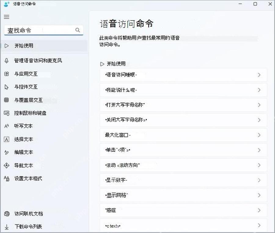Image resolution: width=275 pixels, height=233 pixels.
Task: Click the 语音访问睡眠 command text
Action: pos(121,75)
